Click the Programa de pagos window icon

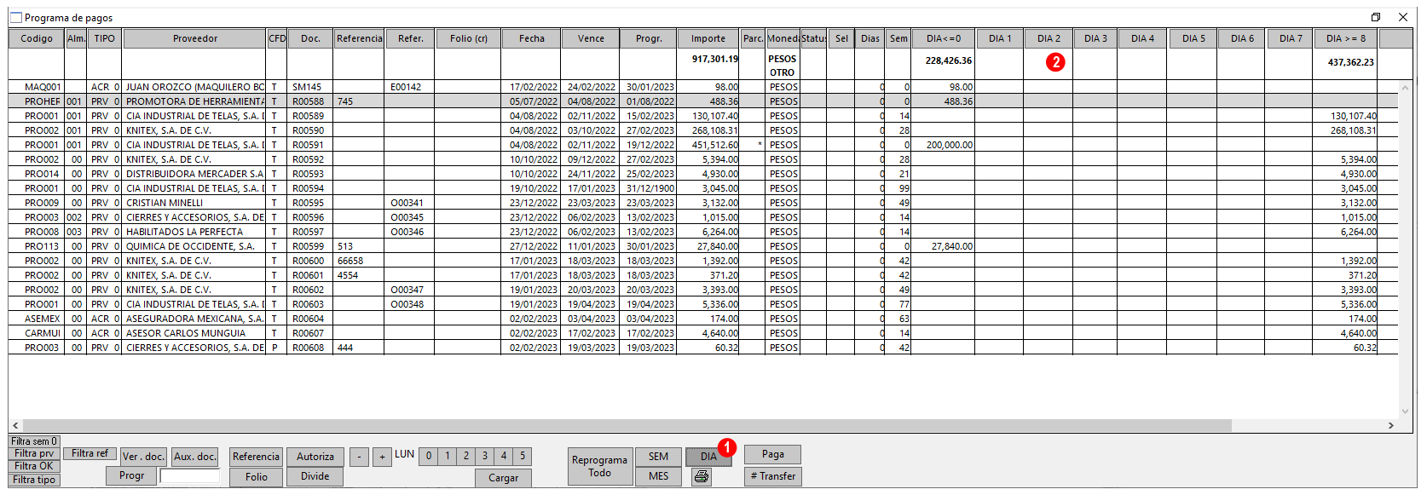pyautogui.click(x=15, y=17)
